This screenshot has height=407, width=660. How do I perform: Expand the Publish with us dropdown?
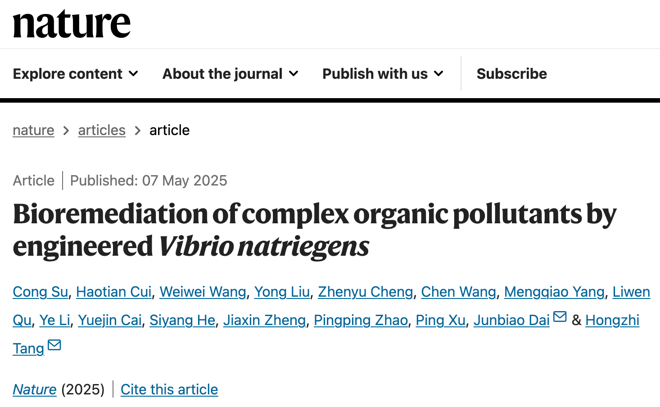pos(383,74)
